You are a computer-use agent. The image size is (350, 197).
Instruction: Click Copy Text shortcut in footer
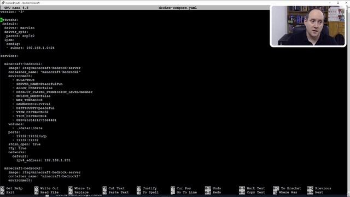[252, 193]
